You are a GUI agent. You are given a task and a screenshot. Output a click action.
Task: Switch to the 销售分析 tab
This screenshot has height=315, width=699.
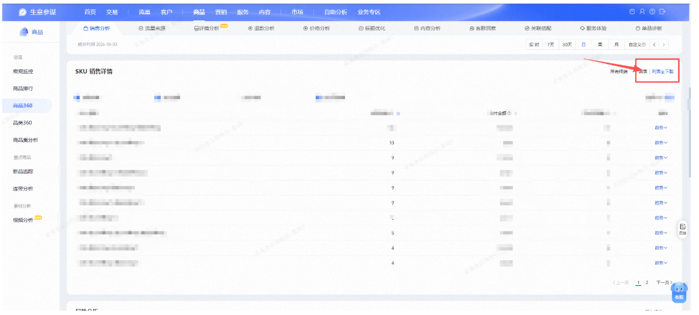click(96, 28)
